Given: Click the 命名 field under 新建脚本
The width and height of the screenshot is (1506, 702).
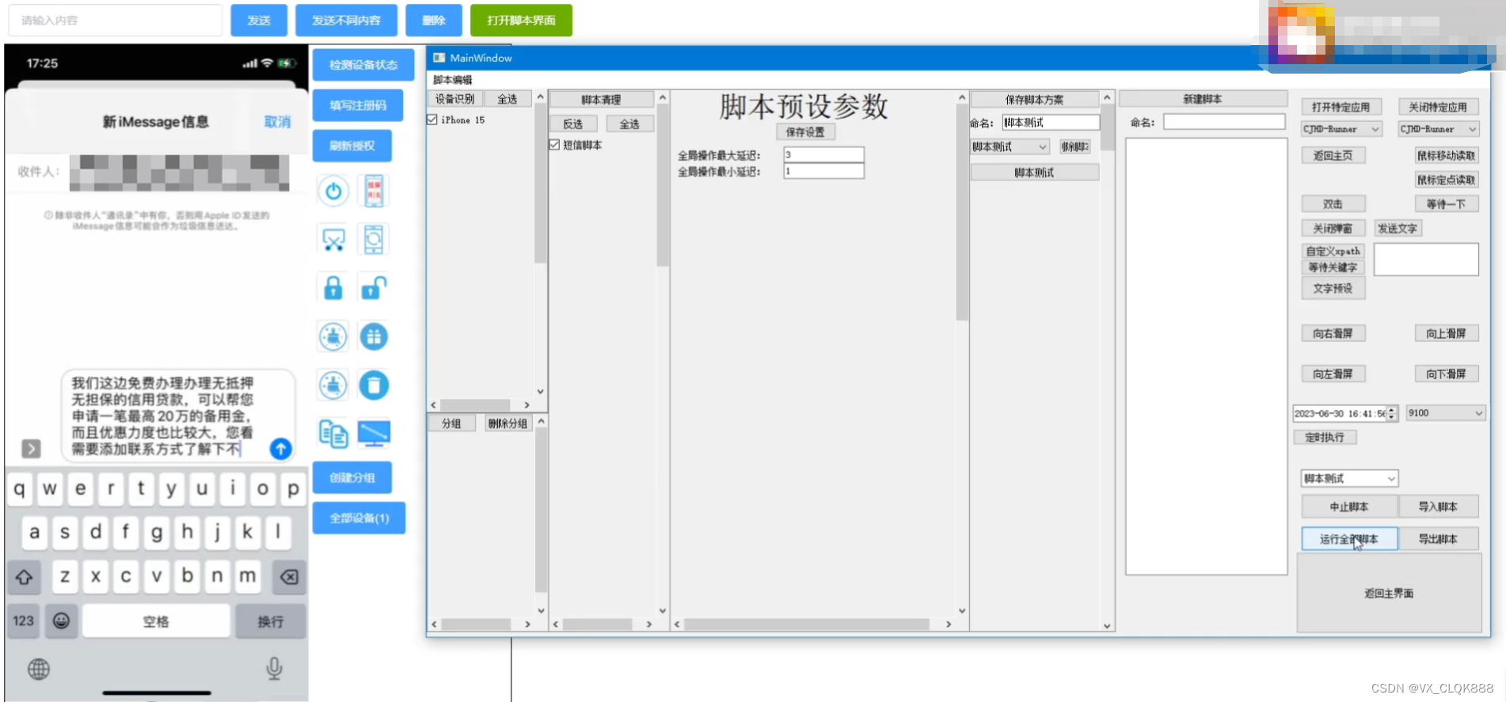Looking at the screenshot, I should [x=1224, y=122].
